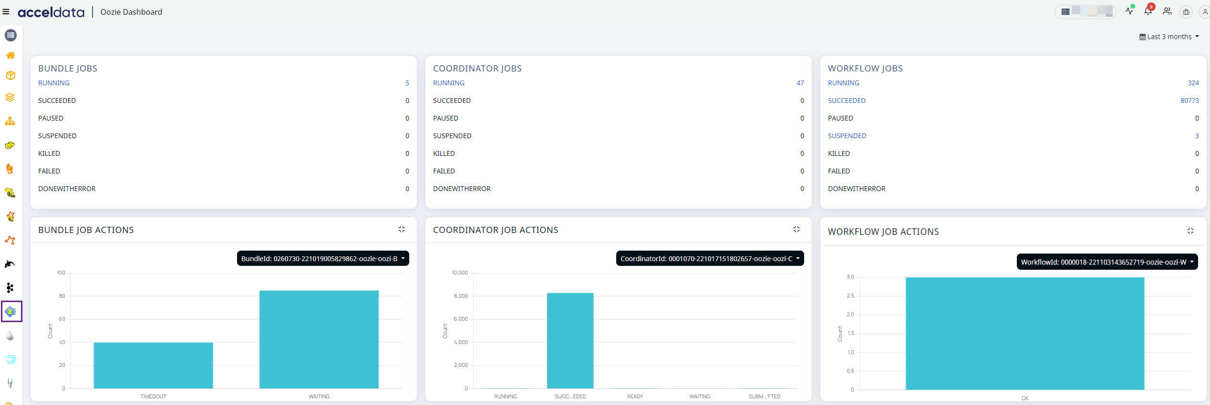Image resolution: width=1210 pixels, height=405 pixels.
Task: Open the home icon in the sidebar
Action: 10,55
